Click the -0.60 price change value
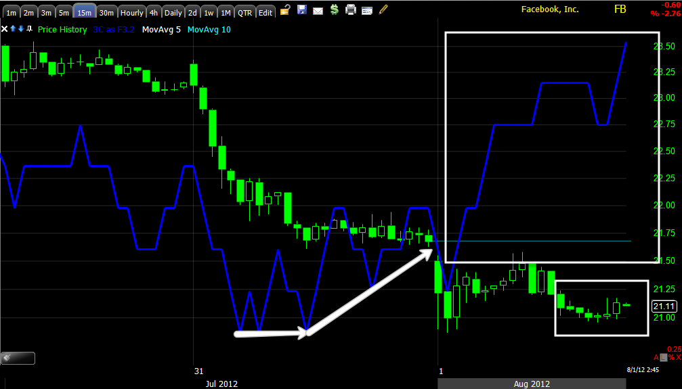 point(671,5)
